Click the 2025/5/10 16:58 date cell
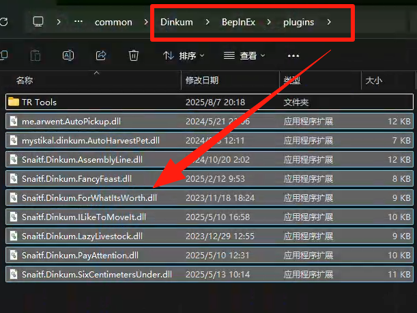 (218, 217)
